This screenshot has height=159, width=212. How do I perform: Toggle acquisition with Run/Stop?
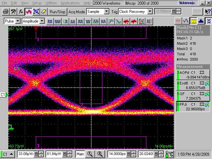point(57,12)
